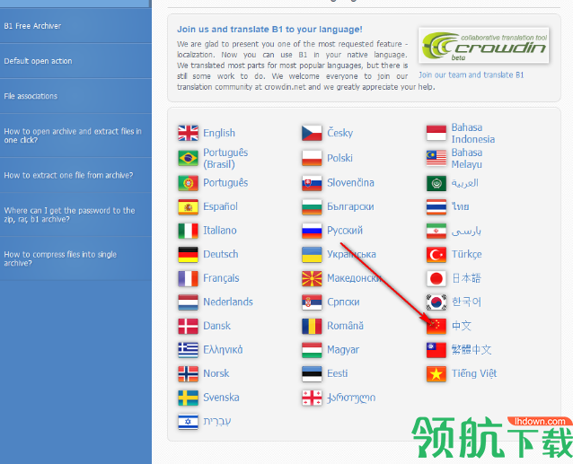This screenshot has height=464, width=573.
Task: Select the 中文 language link
Action: [x=462, y=326]
